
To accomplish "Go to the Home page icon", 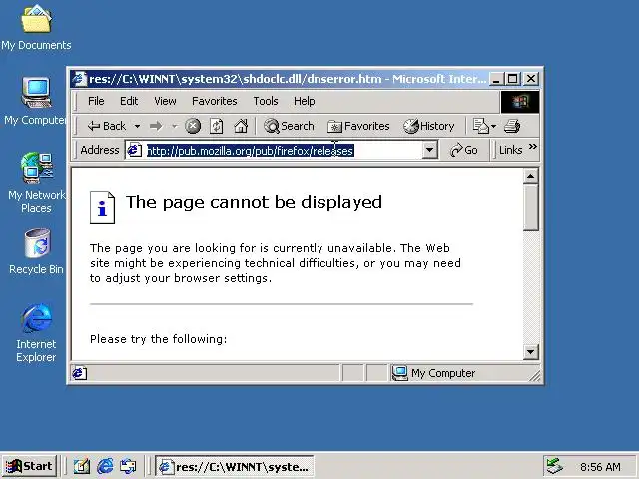I will coord(241,126).
